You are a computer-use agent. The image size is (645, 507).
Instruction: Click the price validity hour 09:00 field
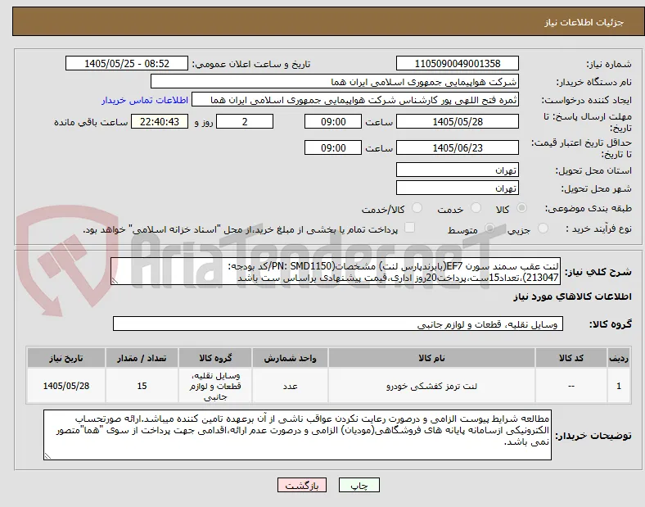coord(333,147)
